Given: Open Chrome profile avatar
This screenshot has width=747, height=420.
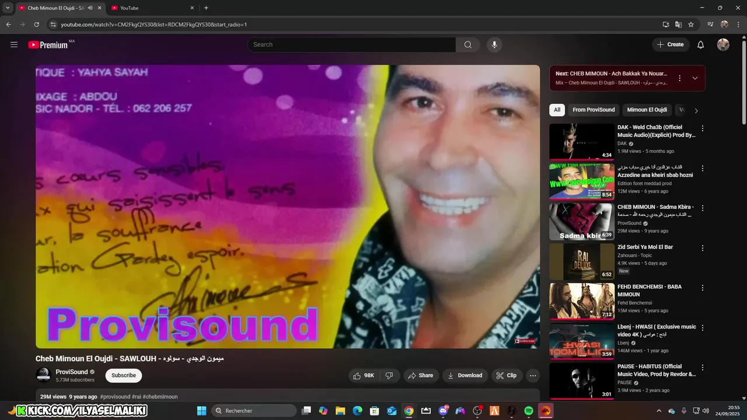Looking at the screenshot, I should pyautogui.click(x=724, y=24).
